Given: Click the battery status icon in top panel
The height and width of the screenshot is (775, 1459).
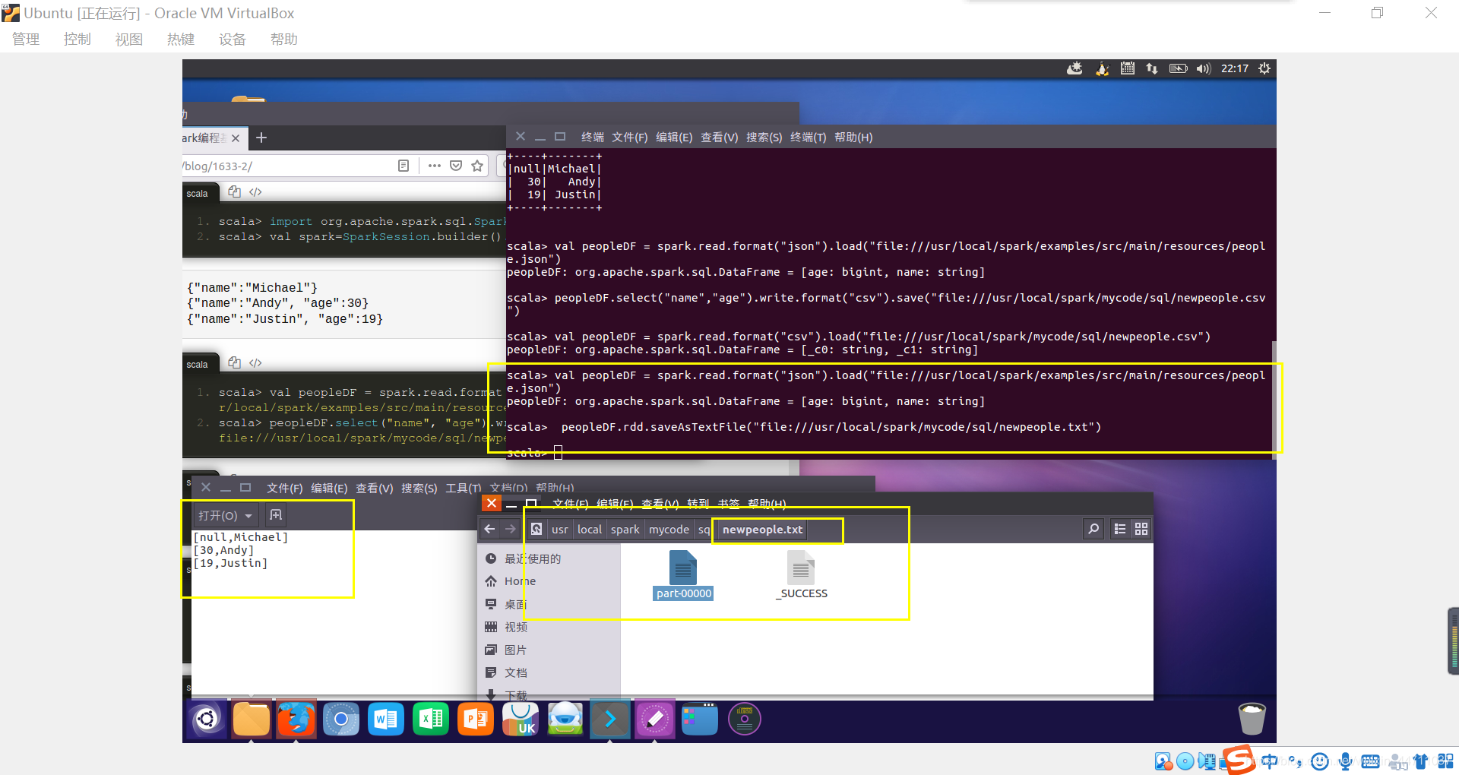Looking at the screenshot, I should pyautogui.click(x=1177, y=68).
